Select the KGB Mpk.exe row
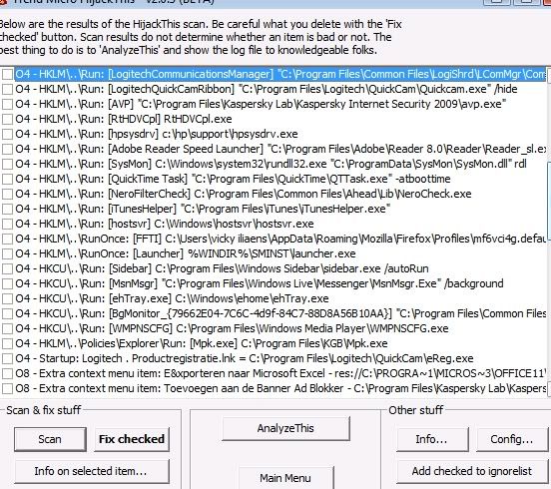 point(202,343)
